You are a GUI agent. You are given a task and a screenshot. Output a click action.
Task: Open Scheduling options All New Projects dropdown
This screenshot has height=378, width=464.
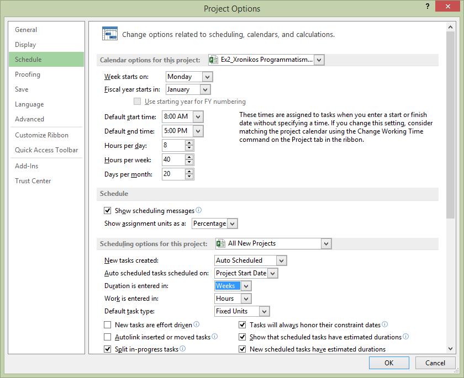(x=326, y=244)
